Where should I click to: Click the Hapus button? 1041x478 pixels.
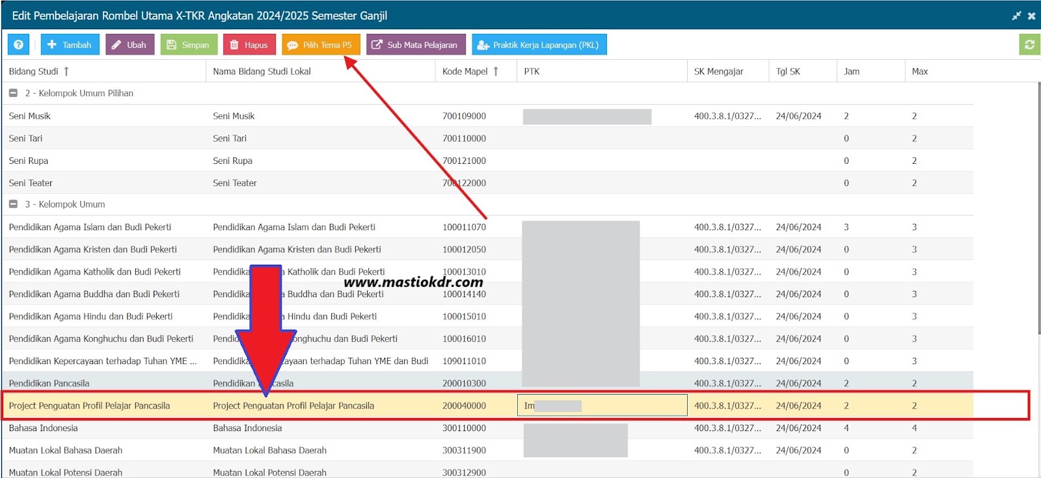tap(250, 45)
